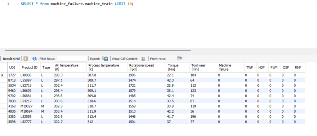The image size is (317, 136).
Task: Click the Fetch rows icon
Action: 179,58
